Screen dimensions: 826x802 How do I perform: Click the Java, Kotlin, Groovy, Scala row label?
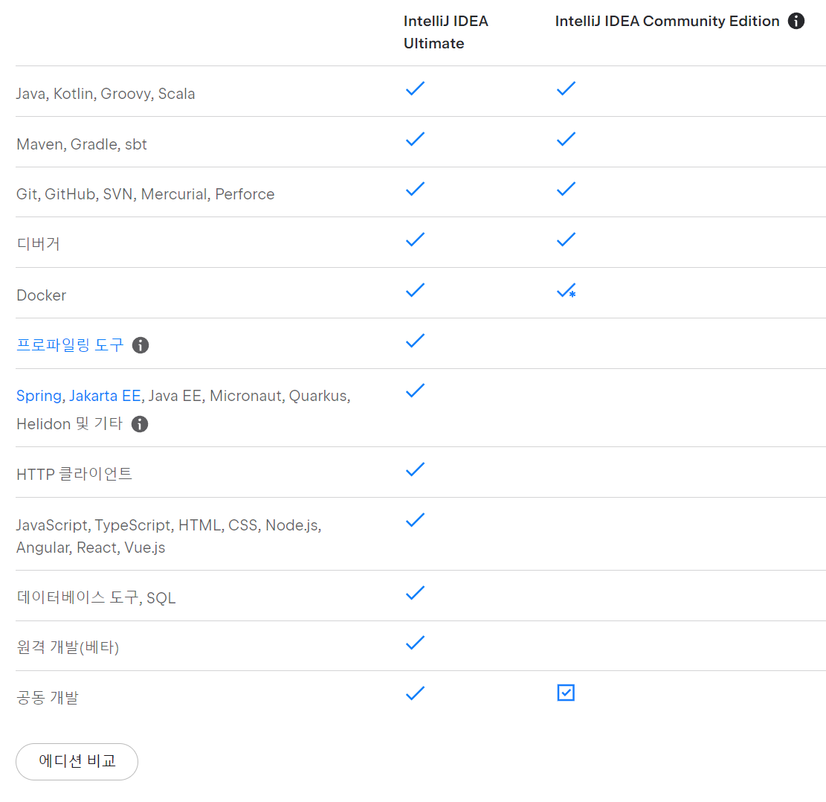[106, 93]
